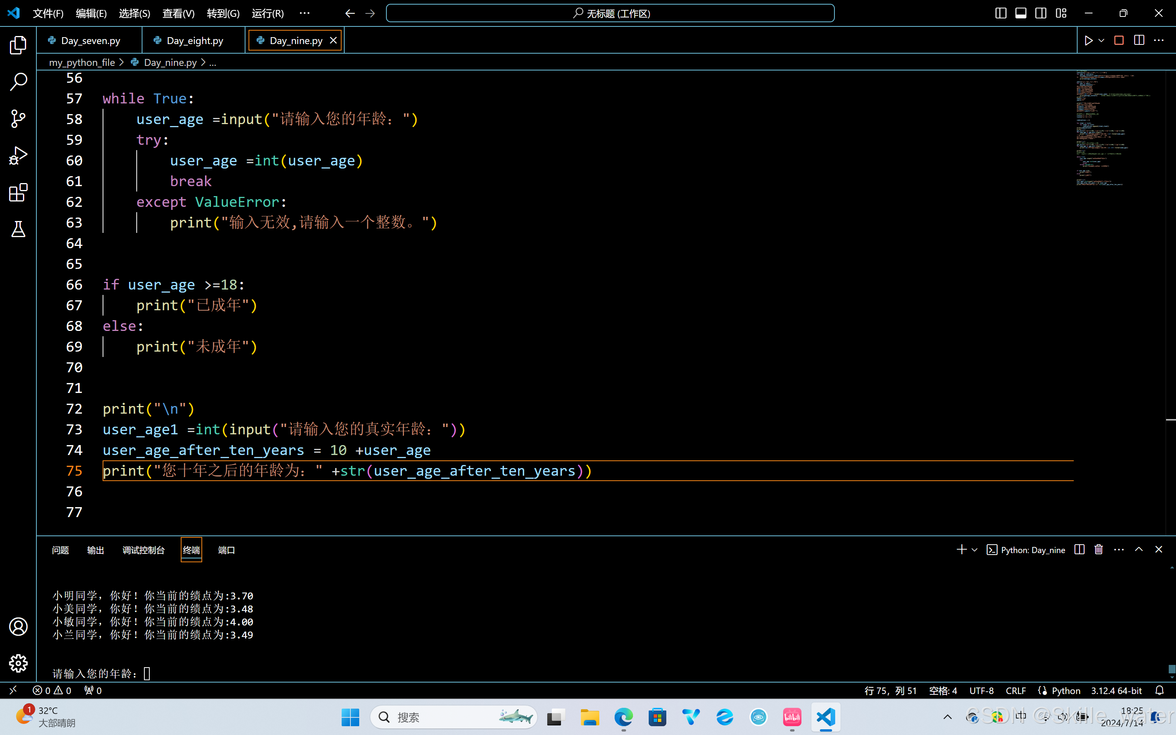
Task: Open the Source Control view
Action: click(18, 119)
